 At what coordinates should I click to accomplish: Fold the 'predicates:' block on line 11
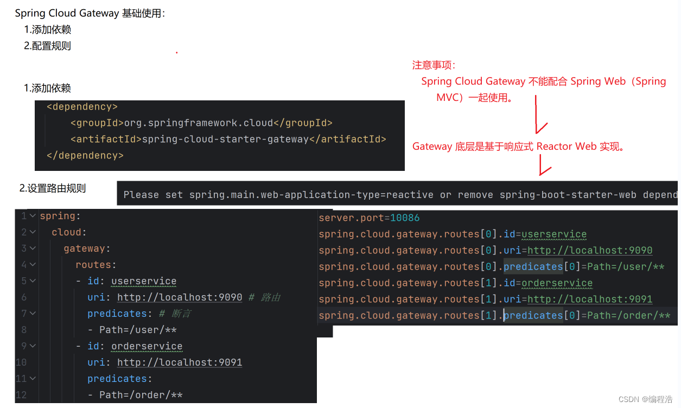click(x=33, y=379)
